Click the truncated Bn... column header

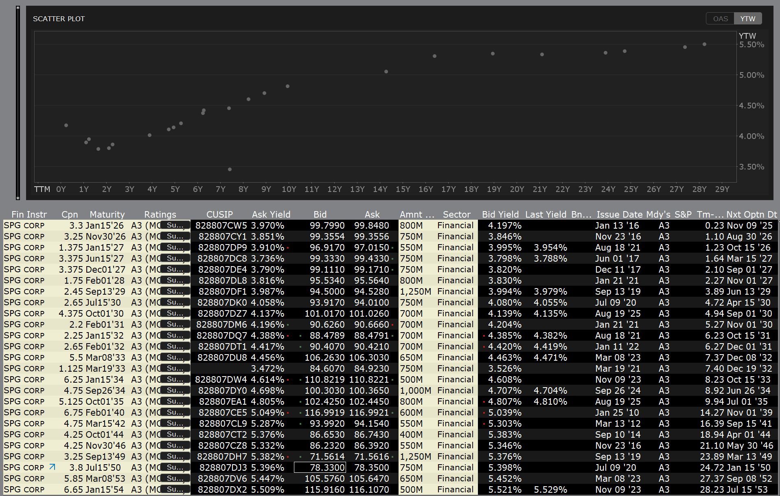pos(581,214)
